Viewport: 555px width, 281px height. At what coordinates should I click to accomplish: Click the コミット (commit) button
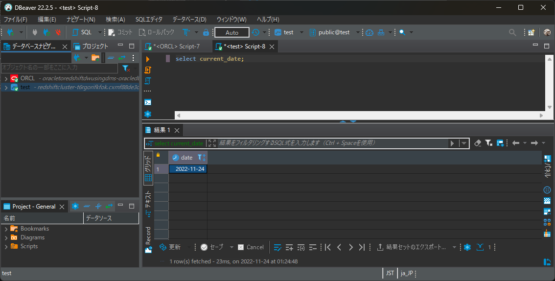120,32
